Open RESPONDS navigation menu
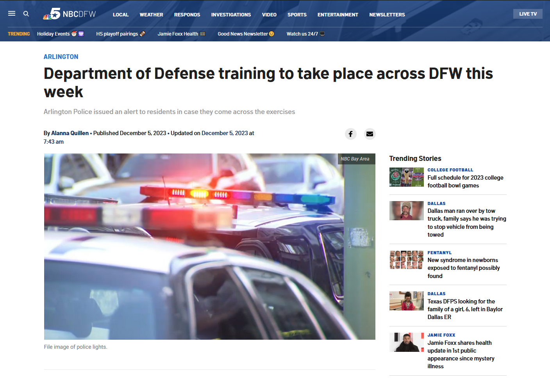The height and width of the screenshot is (378, 550). click(x=187, y=14)
